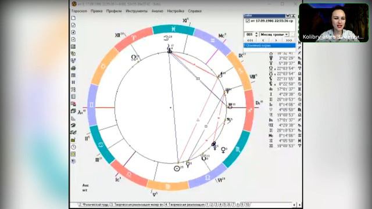Click the >>> fast forward button

[x=289, y=40]
